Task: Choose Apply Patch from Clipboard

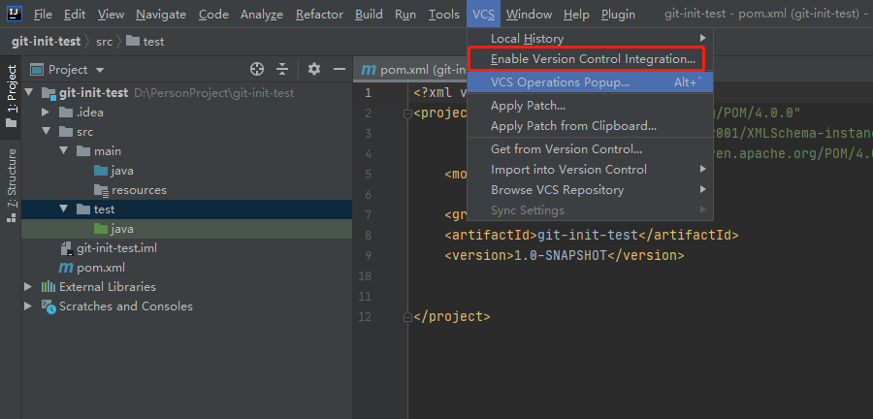Action: pos(590,126)
